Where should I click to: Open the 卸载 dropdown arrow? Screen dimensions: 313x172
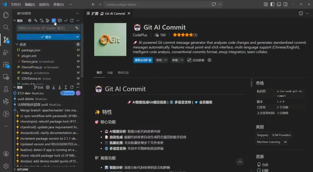click(182, 60)
